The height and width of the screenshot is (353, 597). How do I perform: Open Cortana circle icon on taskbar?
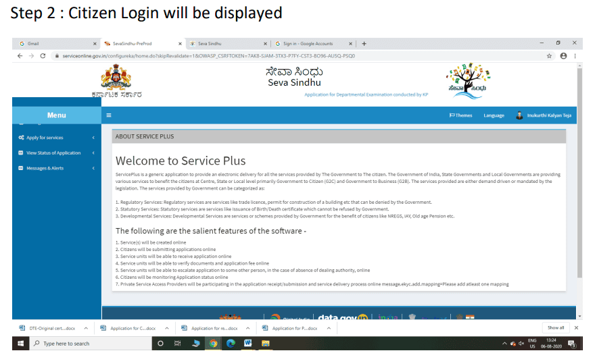pos(160,344)
